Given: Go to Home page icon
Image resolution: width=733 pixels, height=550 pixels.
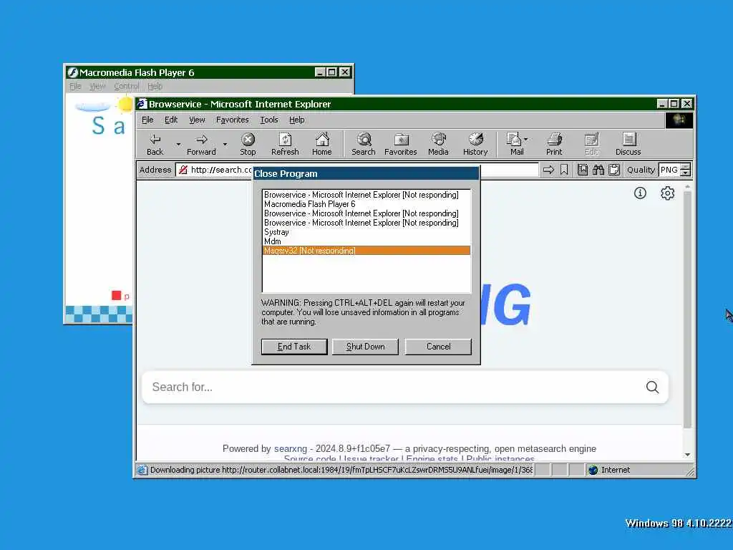Looking at the screenshot, I should [321, 140].
